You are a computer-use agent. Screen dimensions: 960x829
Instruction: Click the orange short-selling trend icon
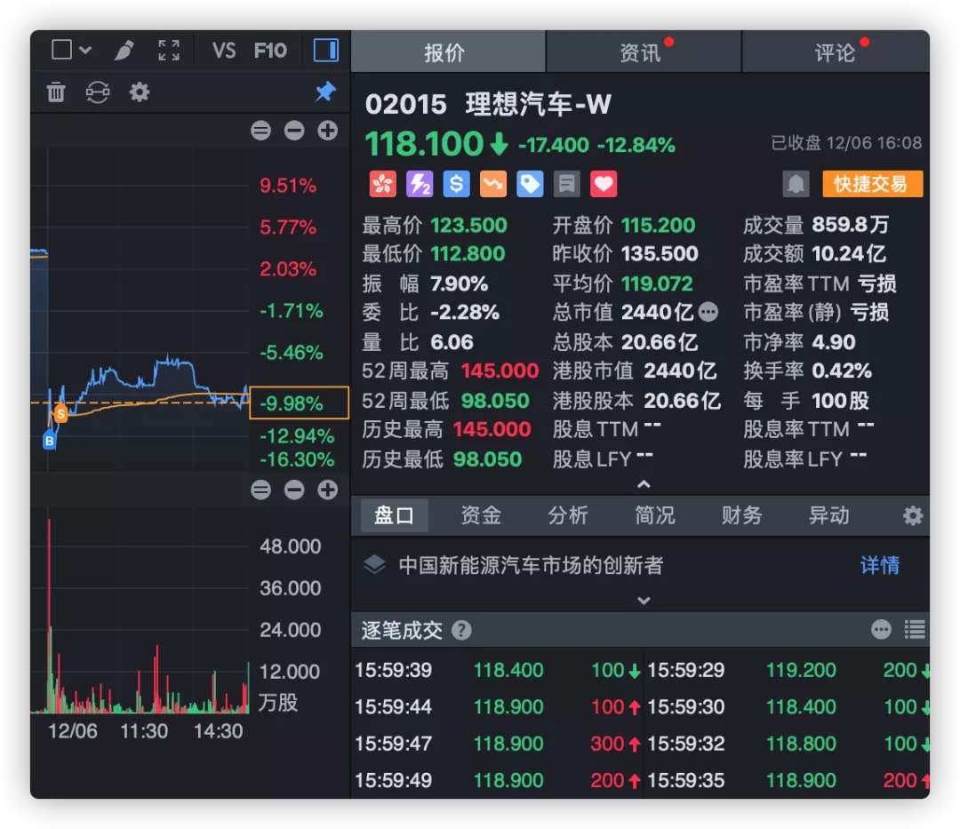(492, 184)
